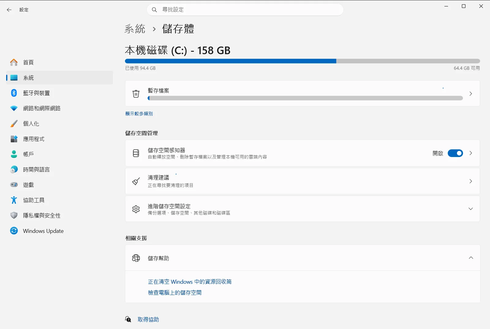490x329 pixels.
Task: Open 檢查電腦上的儲存空間 link
Action: click(x=175, y=293)
